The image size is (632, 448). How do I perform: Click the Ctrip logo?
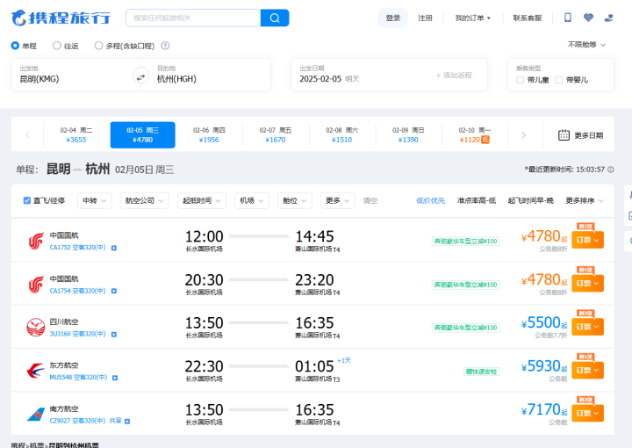tap(61, 18)
